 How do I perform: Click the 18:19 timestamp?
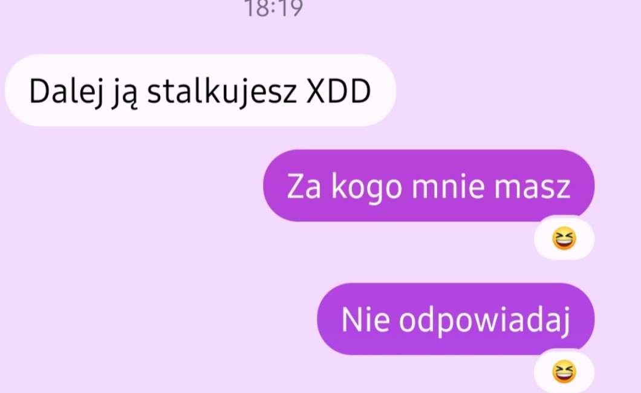pos(273,8)
